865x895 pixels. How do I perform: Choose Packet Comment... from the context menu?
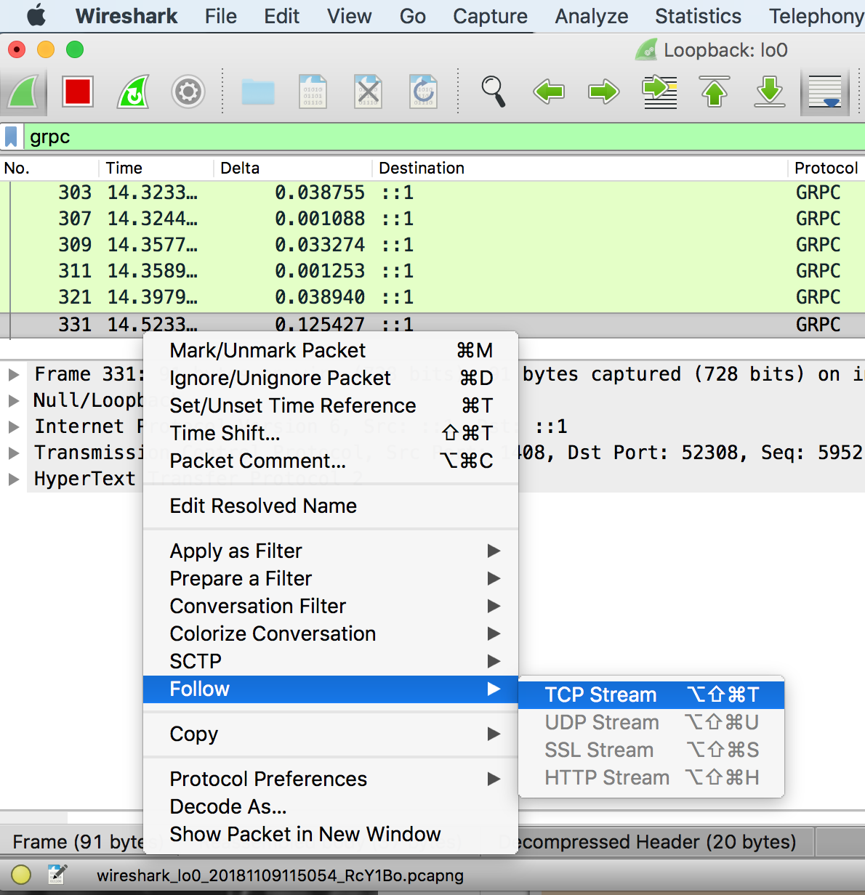[331, 461]
